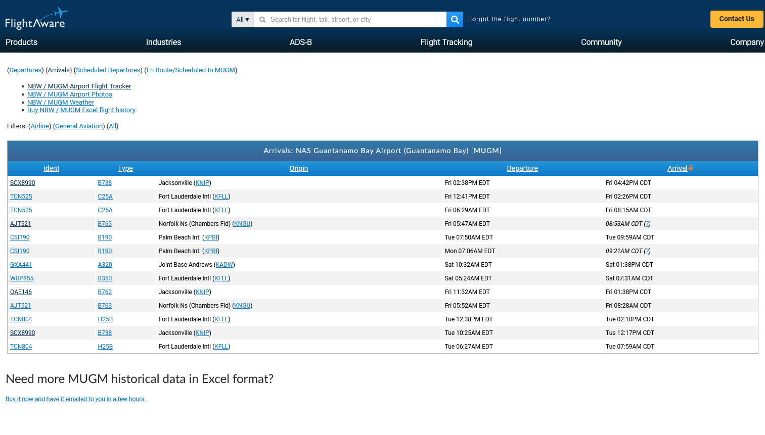Viewport: 765px width, 435px height.
Task: Open KNGU link in AJT521 Fri 08:28AM row
Action: tap(242, 306)
